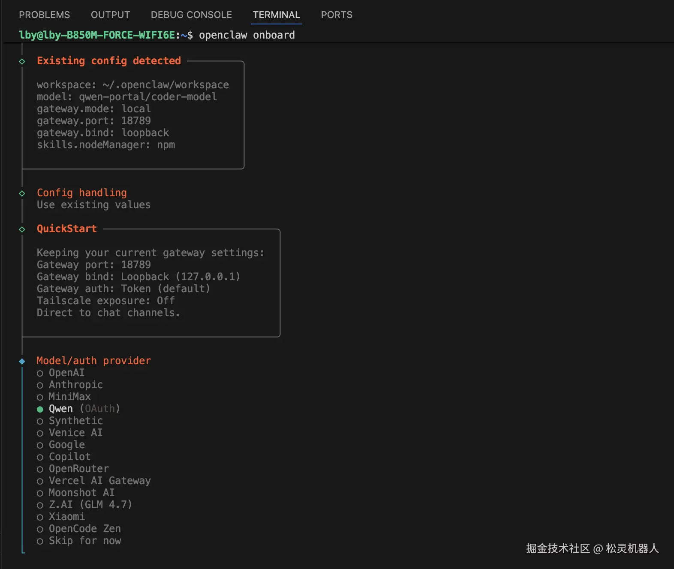Click the blue diamond beside Model/auth provider
674x569 pixels.
tap(22, 361)
